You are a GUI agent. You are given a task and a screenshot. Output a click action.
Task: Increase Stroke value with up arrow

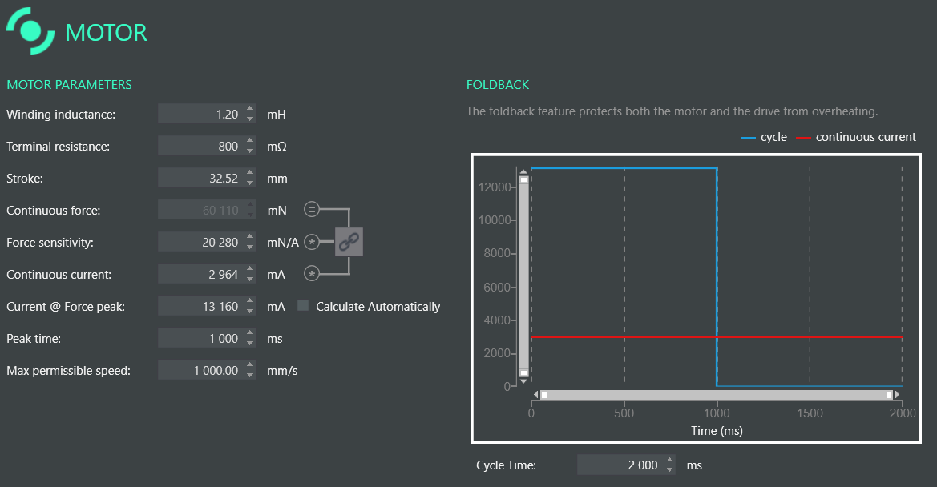pyautogui.click(x=250, y=173)
